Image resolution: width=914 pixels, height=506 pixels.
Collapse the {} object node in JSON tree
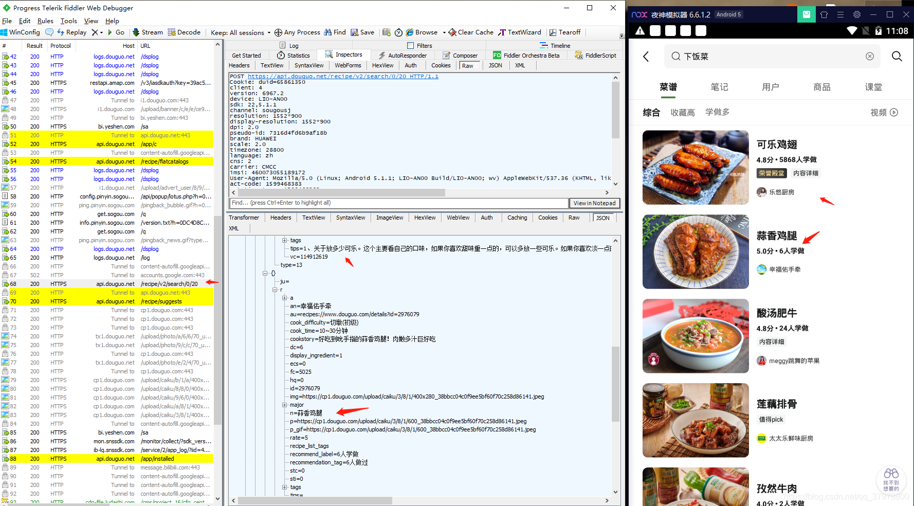point(265,273)
